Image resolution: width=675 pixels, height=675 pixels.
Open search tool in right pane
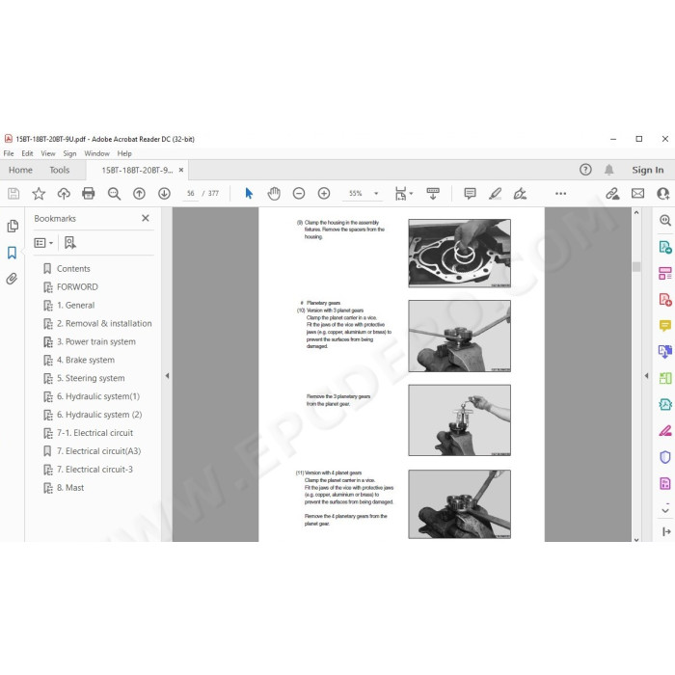(x=665, y=221)
